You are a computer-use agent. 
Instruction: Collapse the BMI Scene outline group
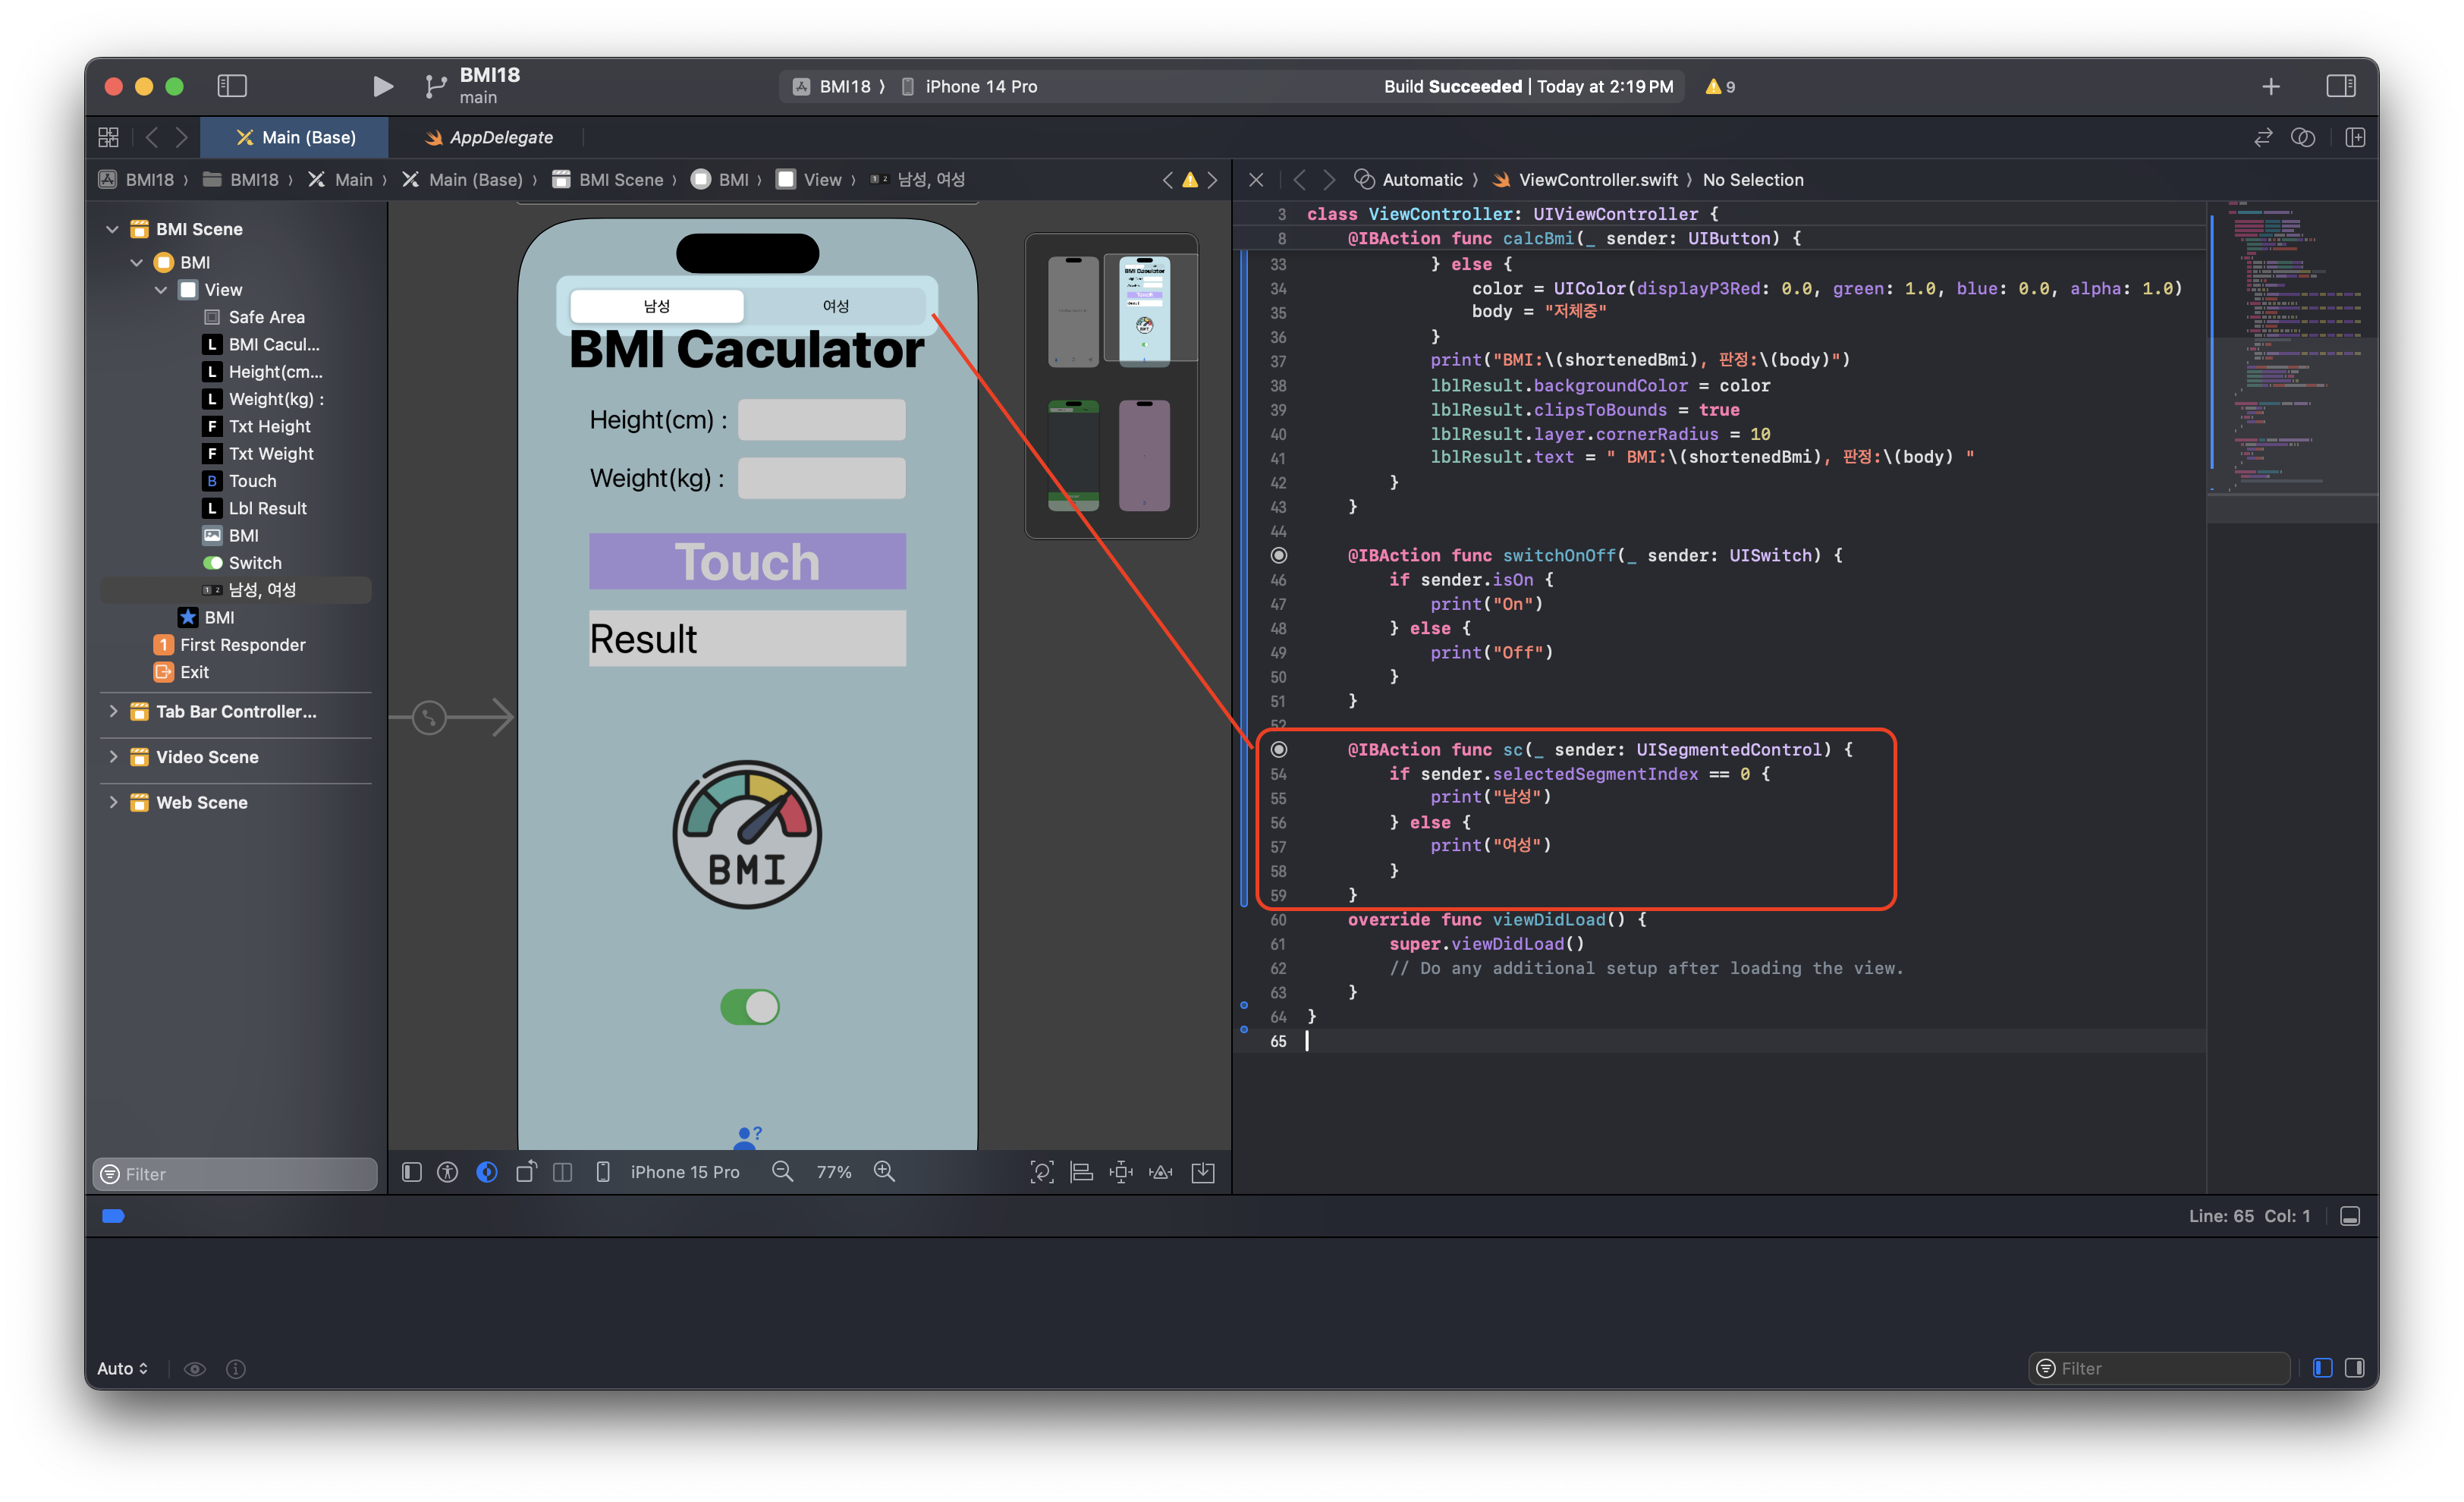[112, 229]
